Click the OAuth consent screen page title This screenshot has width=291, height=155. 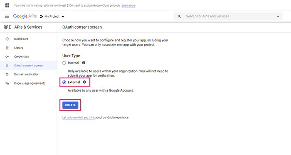(82, 27)
